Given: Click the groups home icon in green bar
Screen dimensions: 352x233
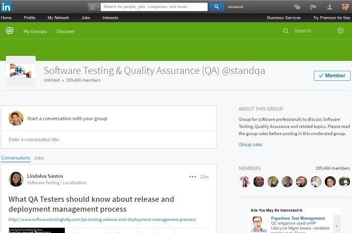Looking at the screenshot, I should tap(10, 31).
